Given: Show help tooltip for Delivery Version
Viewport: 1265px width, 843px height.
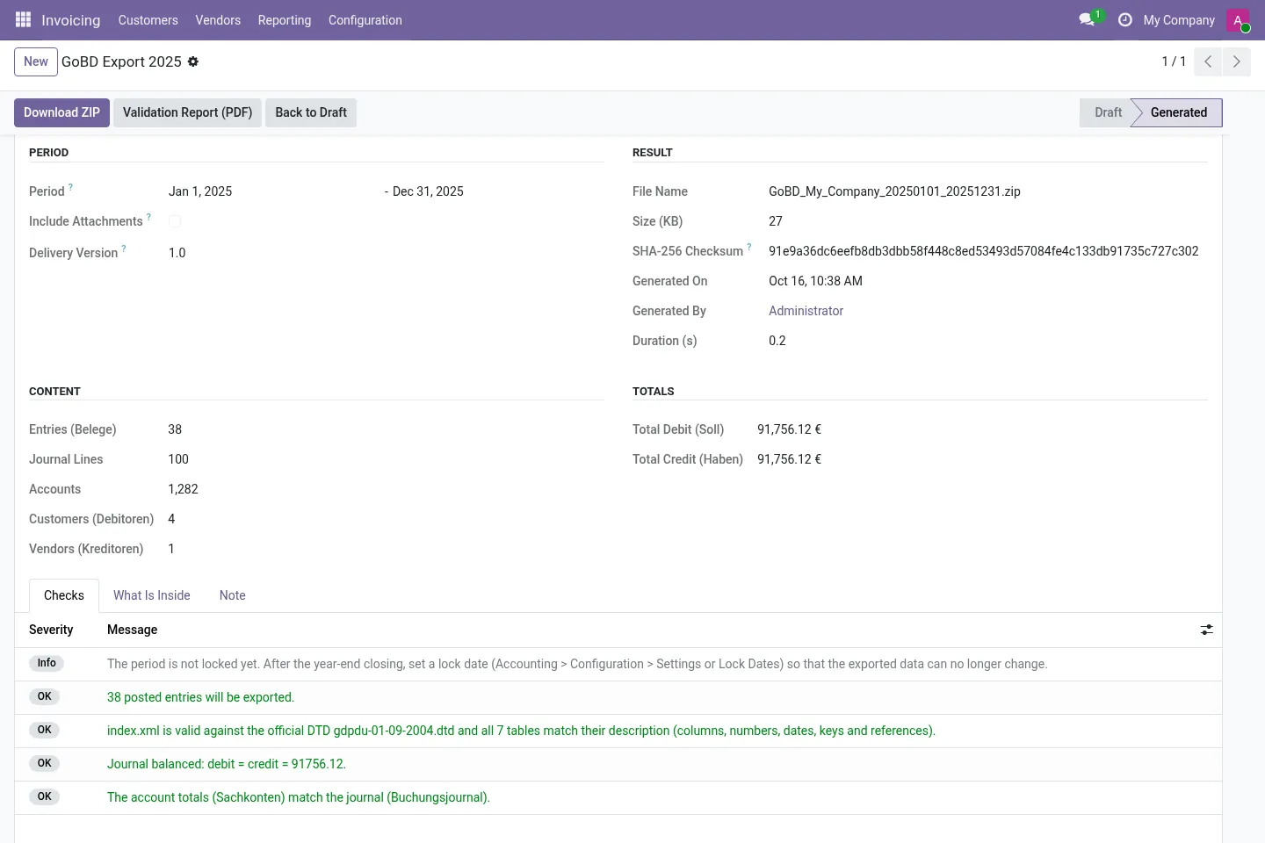Looking at the screenshot, I should [x=124, y=249].
